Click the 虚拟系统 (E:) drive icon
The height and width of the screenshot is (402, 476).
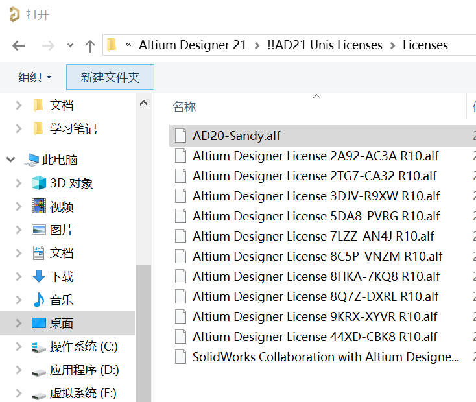(39, 395)
